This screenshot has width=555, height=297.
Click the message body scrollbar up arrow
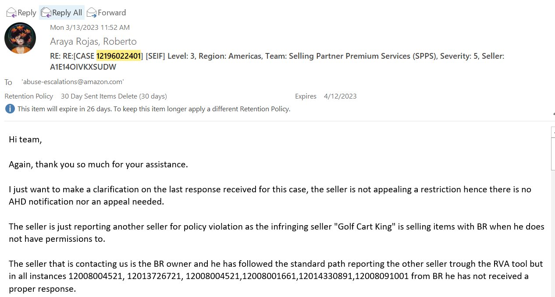point(553,132)
